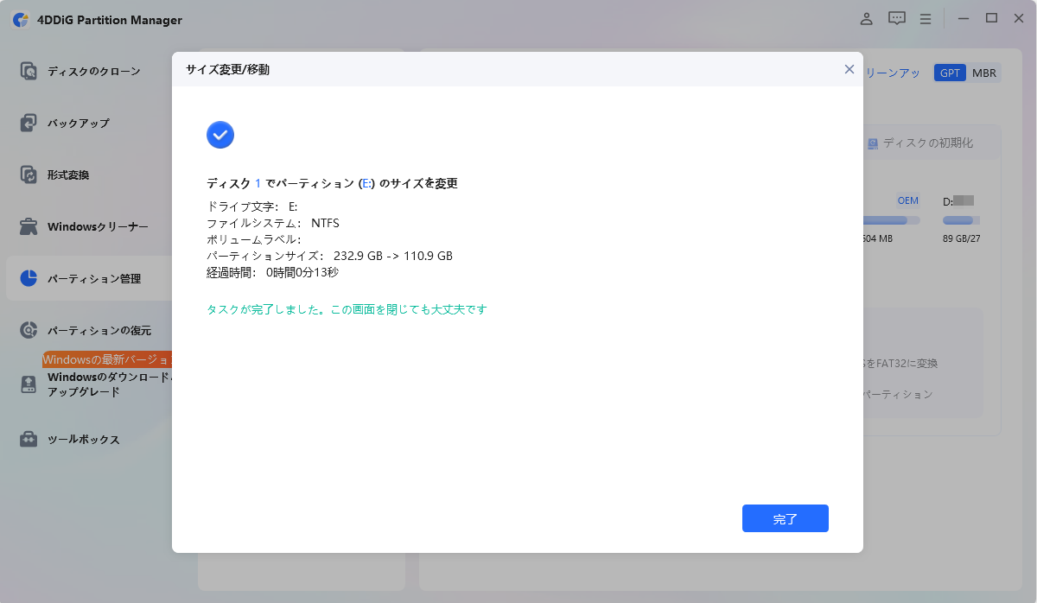Viewport: 1037px width, 603px height.
Task: Click the partition management pie icon
Action: (29, 278)
